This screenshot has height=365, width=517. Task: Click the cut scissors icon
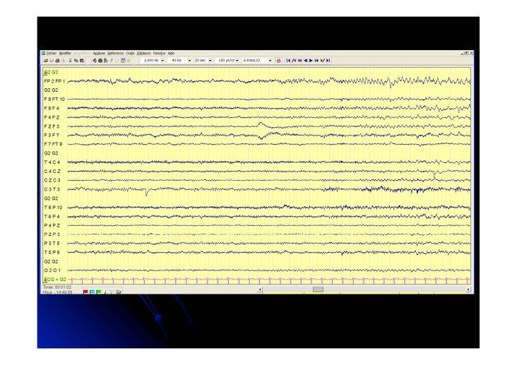pos(70,60)
